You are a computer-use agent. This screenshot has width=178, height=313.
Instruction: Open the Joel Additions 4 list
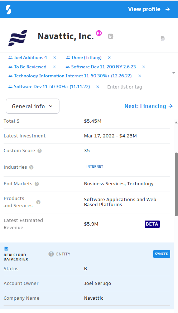[x=30, y=58]
